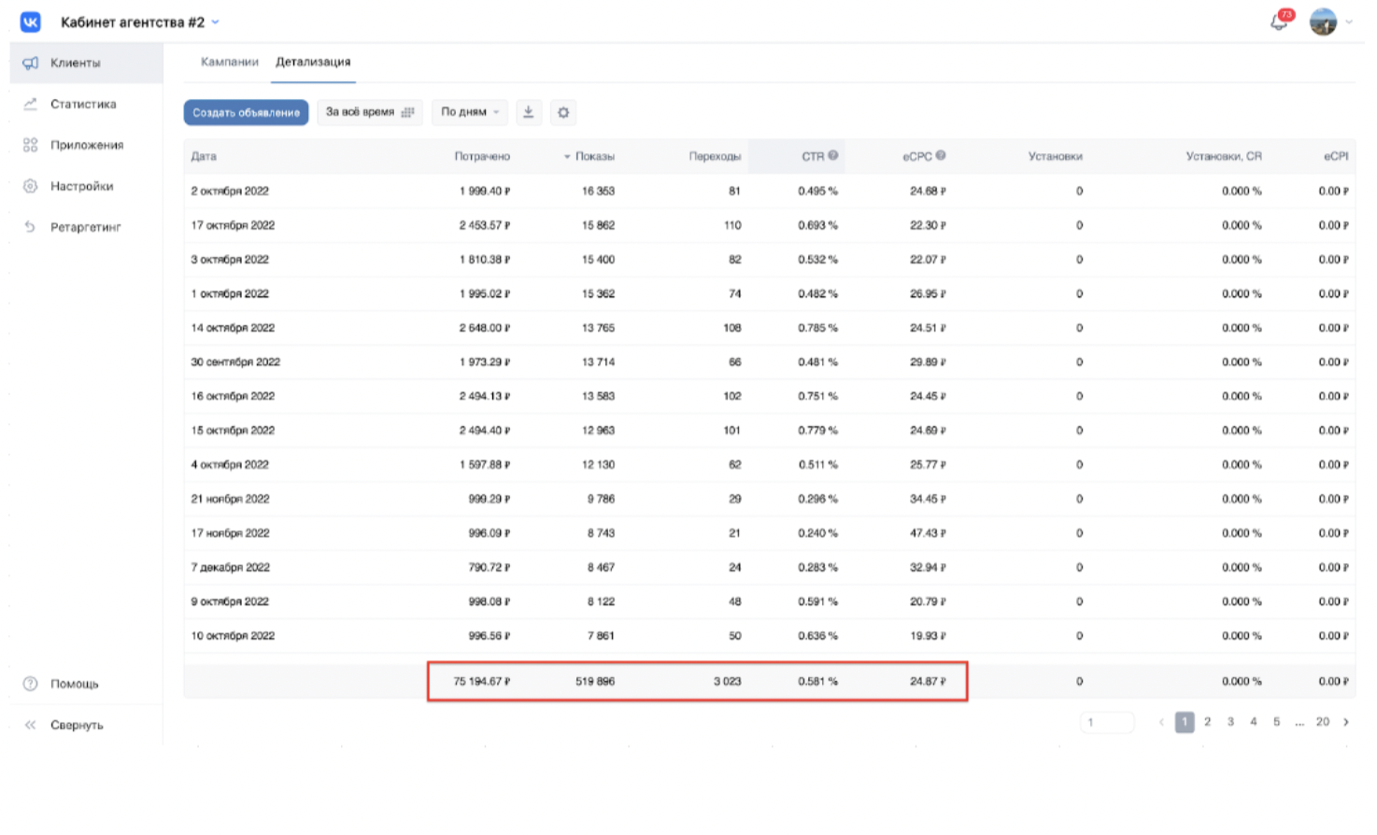Go to the previous page arrow

click(1161, 722)
